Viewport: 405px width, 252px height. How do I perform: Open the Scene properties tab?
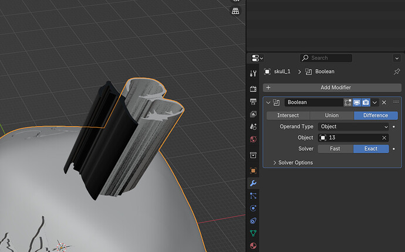point(253,127)
